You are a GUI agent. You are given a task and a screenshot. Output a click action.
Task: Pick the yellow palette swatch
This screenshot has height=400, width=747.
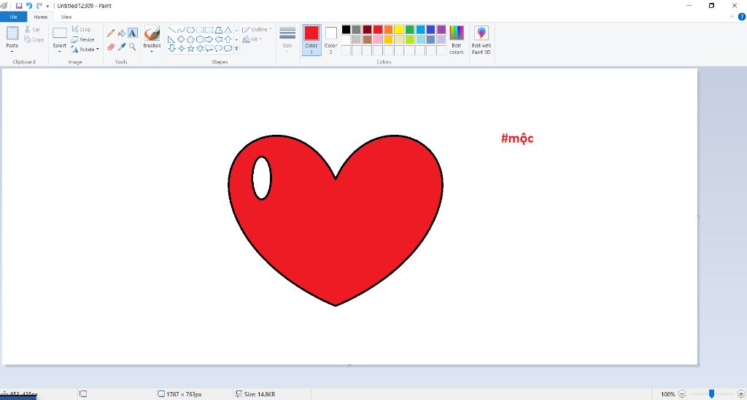point(399,29)
